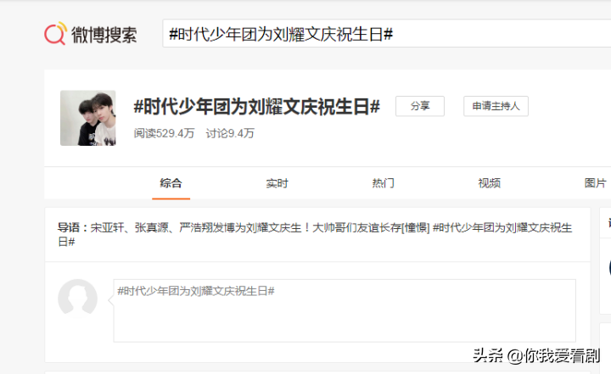This screenshot has width=611, height=374.
Task: Open the 视频 tab
Action: [490, 183]
